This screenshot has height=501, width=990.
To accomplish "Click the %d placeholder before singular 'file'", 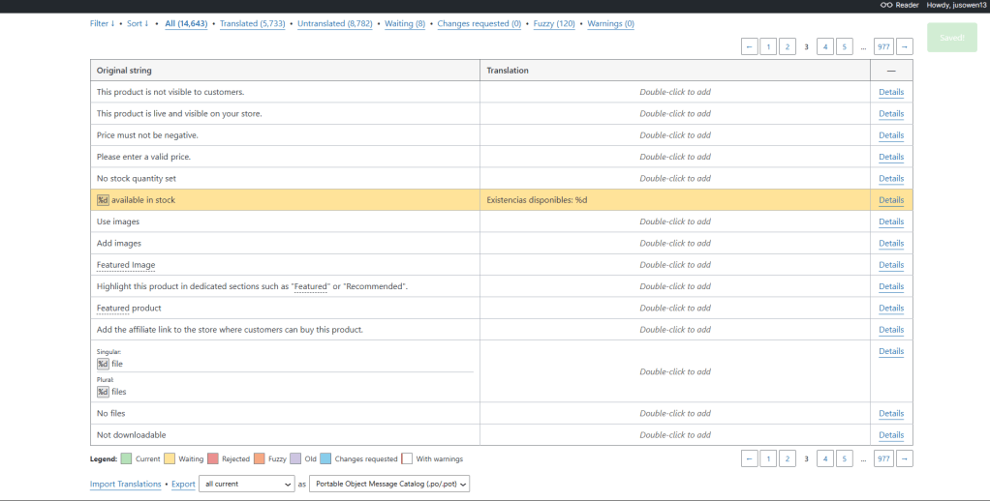I will click(x=103, y=364).
